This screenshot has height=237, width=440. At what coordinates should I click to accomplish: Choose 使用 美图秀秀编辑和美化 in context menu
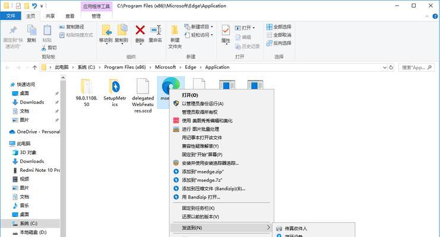point(220,121)
